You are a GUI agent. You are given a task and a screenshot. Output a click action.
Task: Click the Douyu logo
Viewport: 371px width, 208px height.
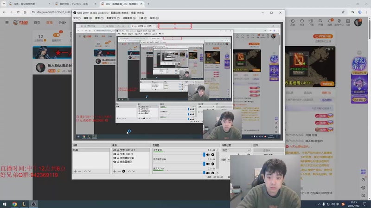tap(20, 22)
